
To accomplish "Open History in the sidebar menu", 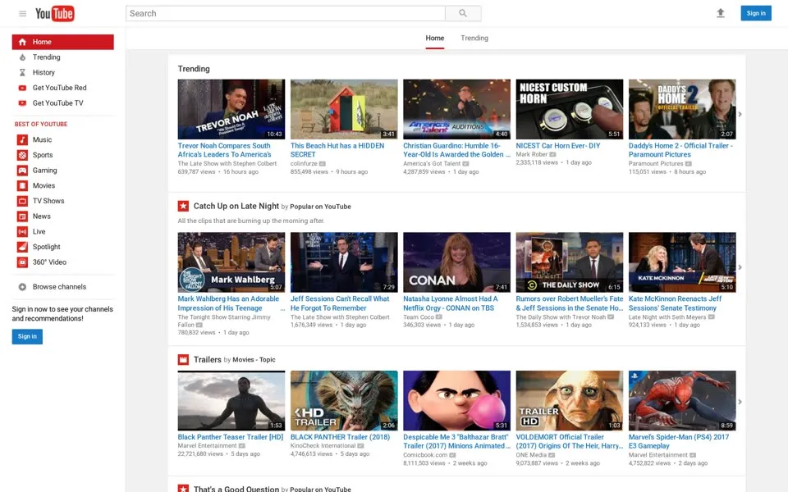I will tap(44, 72).
